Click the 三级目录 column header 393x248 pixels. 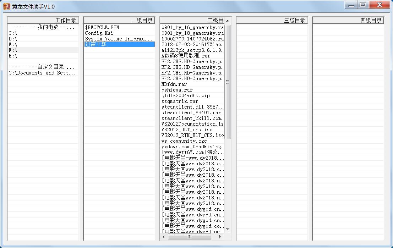pyautogui.click(x=272, y=20)
